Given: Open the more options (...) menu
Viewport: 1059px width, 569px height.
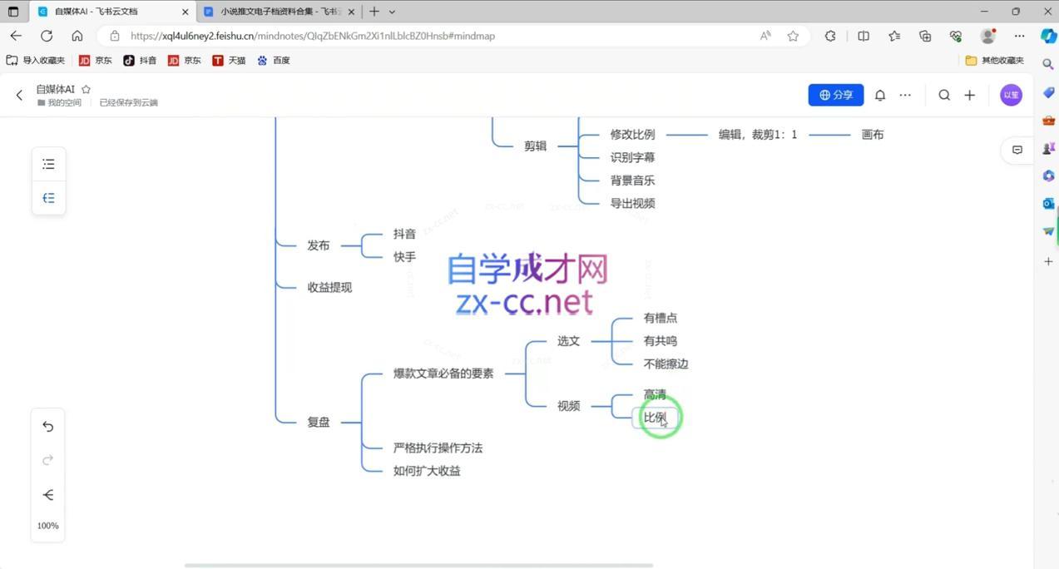Looking at the screenshot, I should pos(905,95).
